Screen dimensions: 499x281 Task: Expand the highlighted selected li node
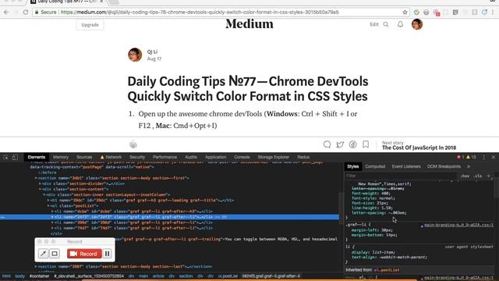(52, 217)
